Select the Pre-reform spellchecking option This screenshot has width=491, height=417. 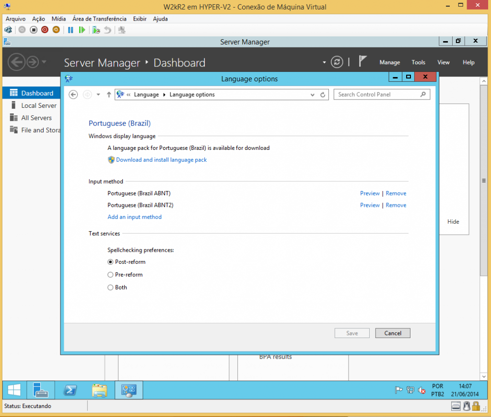tap(111, 275)
